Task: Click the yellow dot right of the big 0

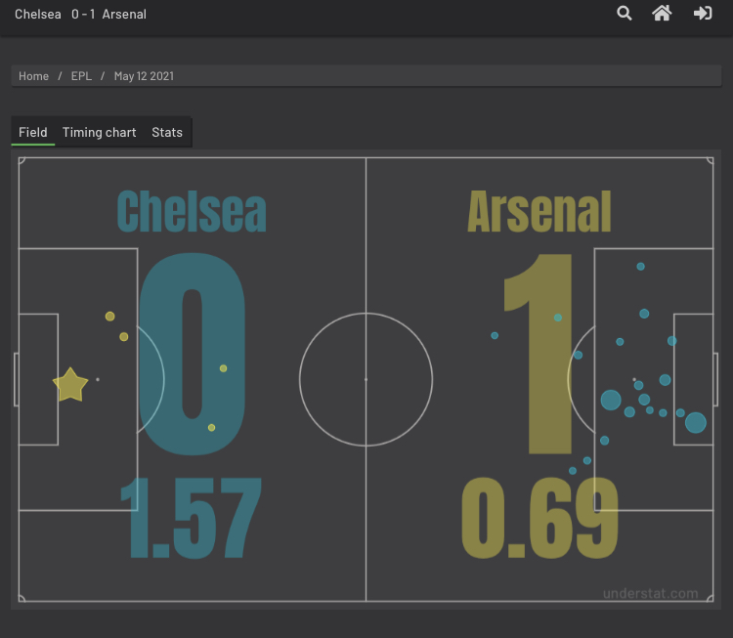Action: click(224, 368)
